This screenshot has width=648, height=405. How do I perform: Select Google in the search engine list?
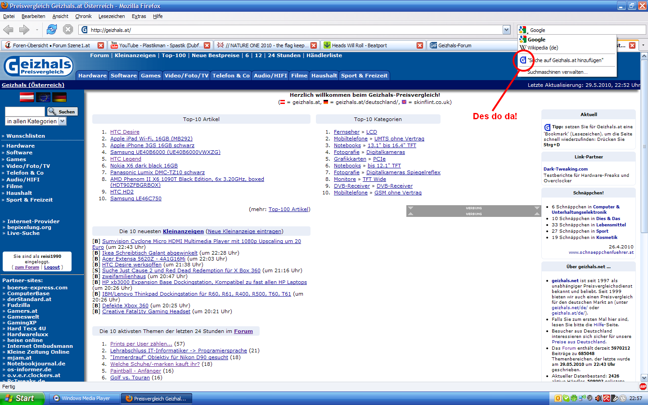click(567, 40)
